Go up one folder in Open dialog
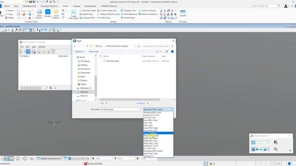Viewport: 296px width, 166px height. coord(87,46)
